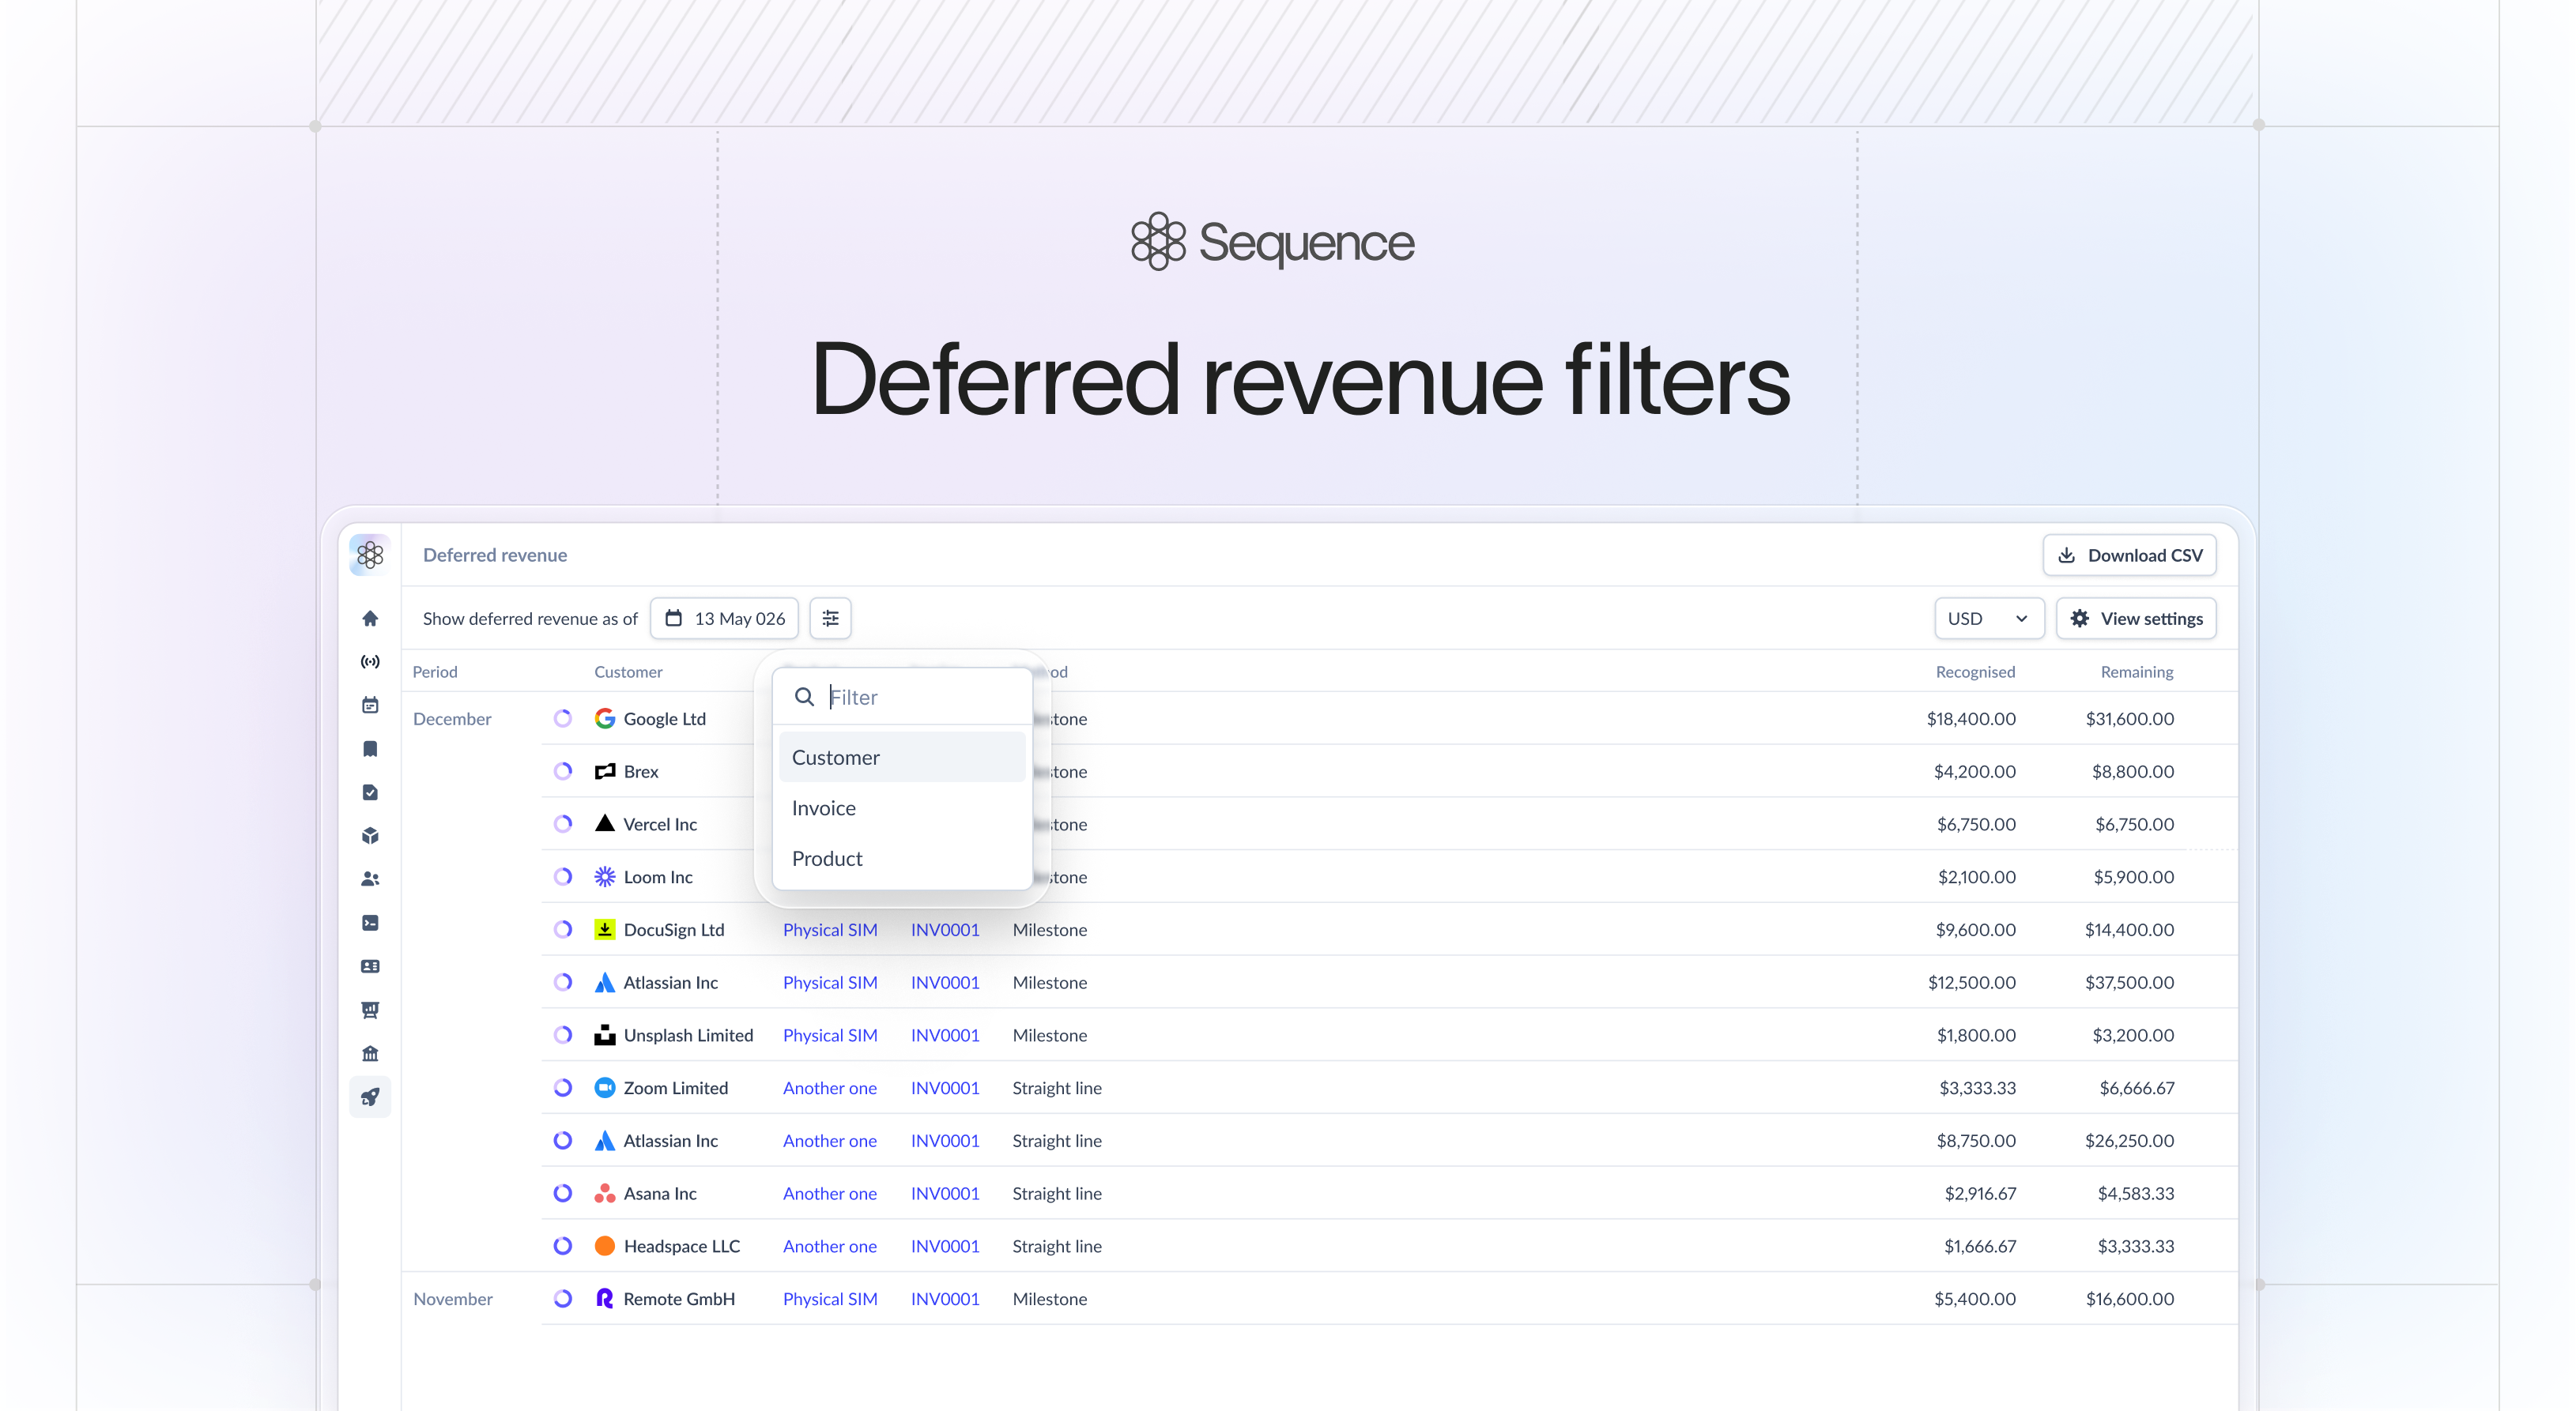
Task: Click $16,600.00 remaining for Remote GmbH
Action: point(2130,1299)
